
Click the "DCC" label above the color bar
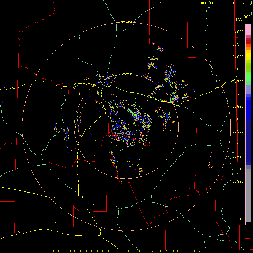point(247,17)
